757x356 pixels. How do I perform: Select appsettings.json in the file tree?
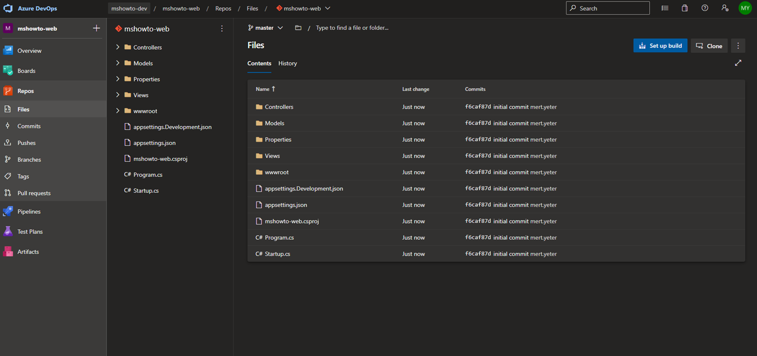(154, 143)
